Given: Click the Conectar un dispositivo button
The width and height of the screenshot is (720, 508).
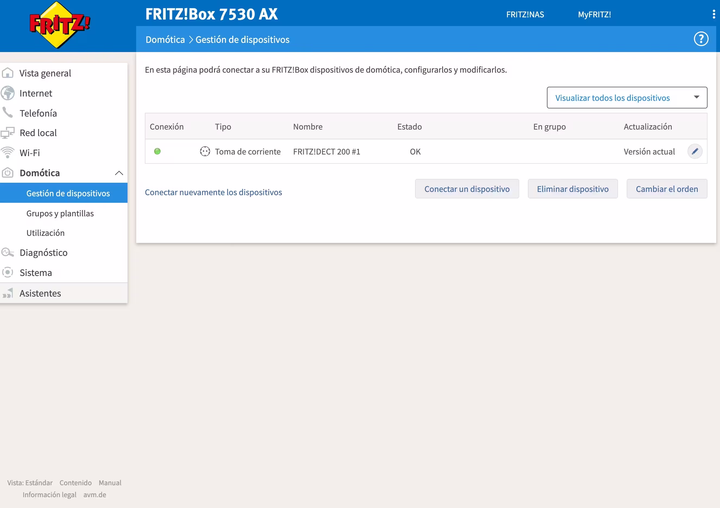Looking at the screenshot, I should (x=467, y=189).
